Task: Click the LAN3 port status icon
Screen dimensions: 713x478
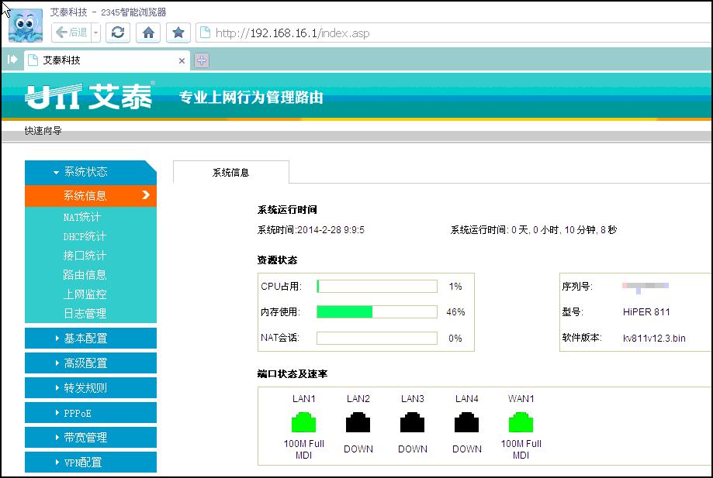Action: 413,422
